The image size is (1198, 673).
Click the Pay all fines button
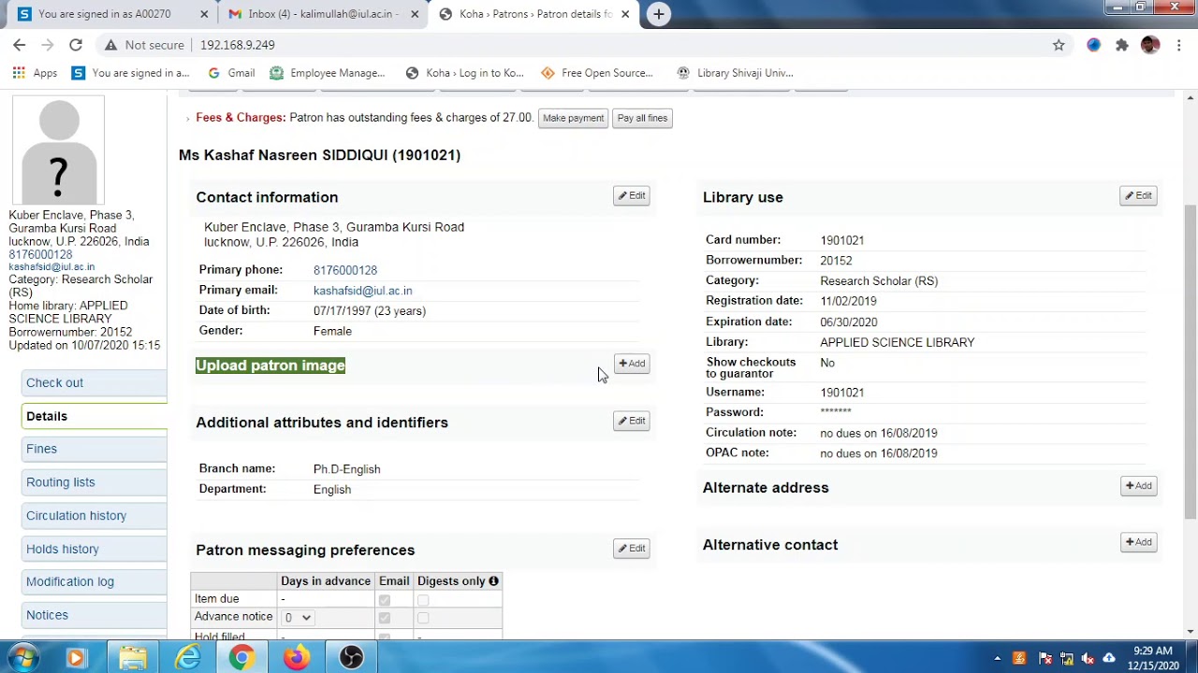pyautogui.click(x=642, y=118)
